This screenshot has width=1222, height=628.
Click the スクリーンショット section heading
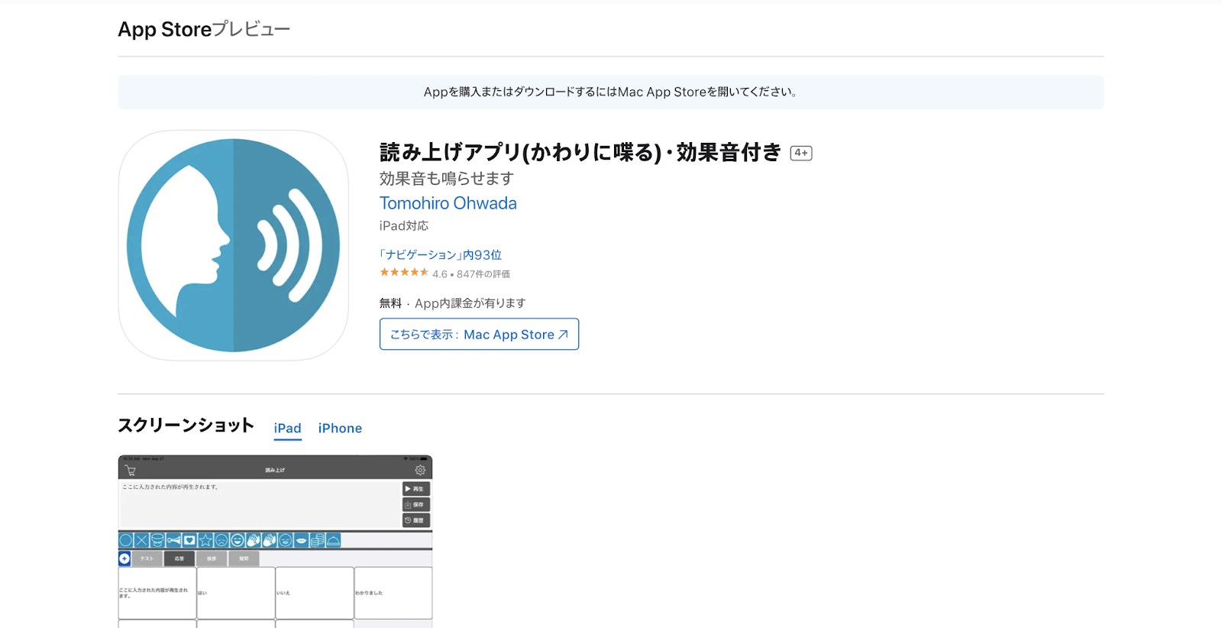click(x=186, y=426)
